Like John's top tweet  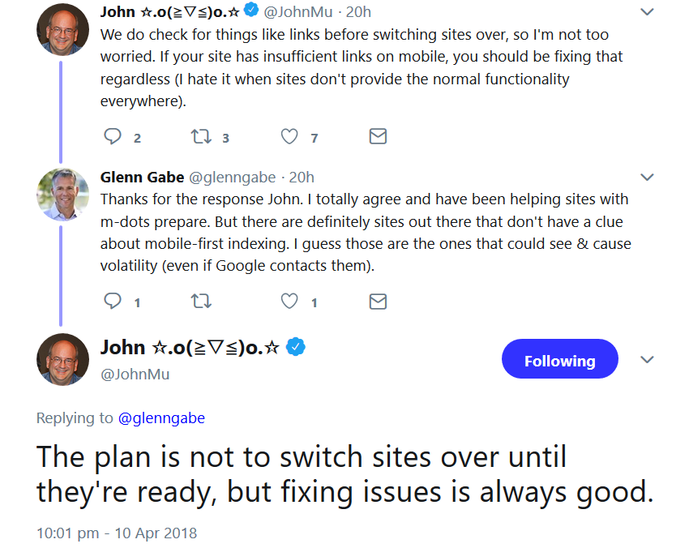(x=289, y=136)
